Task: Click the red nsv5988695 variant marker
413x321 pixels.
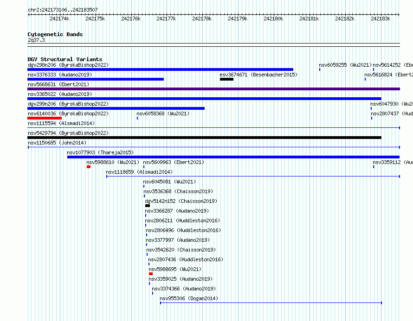Action: tap(151, 274)
